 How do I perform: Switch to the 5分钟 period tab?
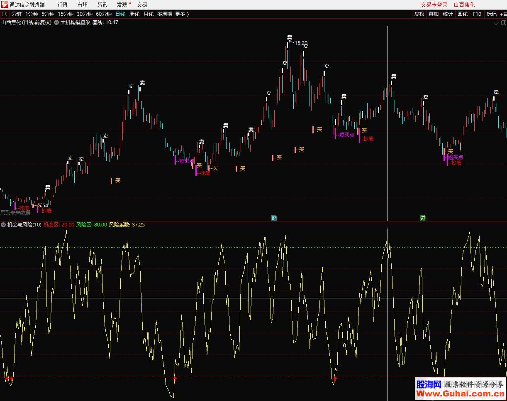click(48, 14)
